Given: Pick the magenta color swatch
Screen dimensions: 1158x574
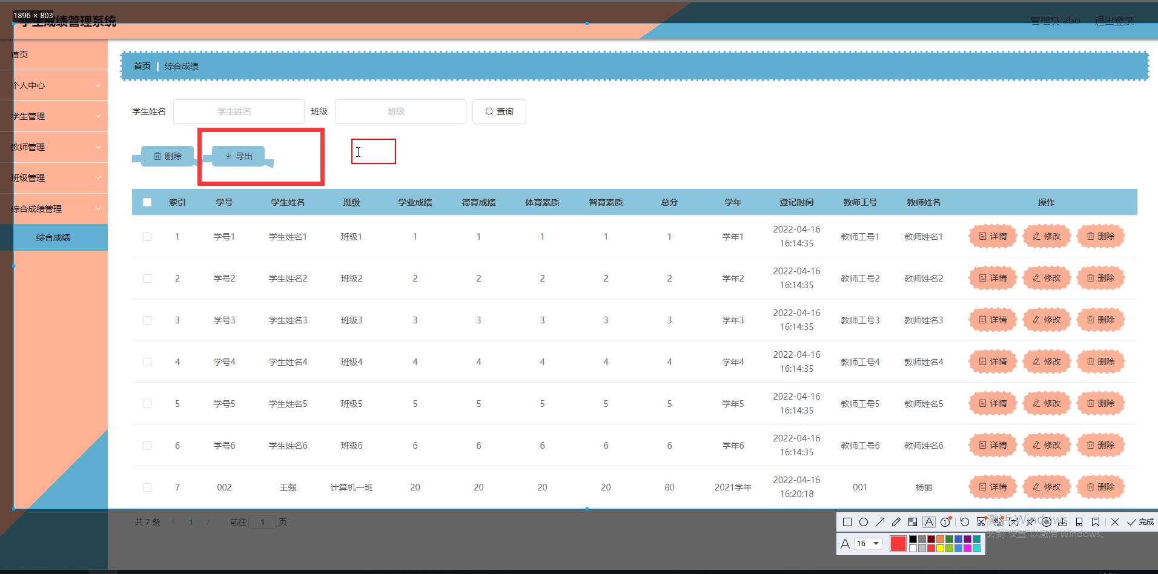Looking at the screenshot, I should click(967, 549).
